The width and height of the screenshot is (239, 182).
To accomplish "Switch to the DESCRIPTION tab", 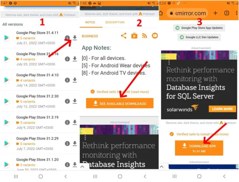I will (x=115, y=22).
